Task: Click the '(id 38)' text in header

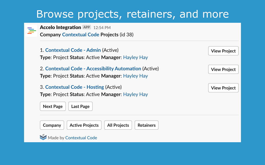Action: (x=127, y=35)
